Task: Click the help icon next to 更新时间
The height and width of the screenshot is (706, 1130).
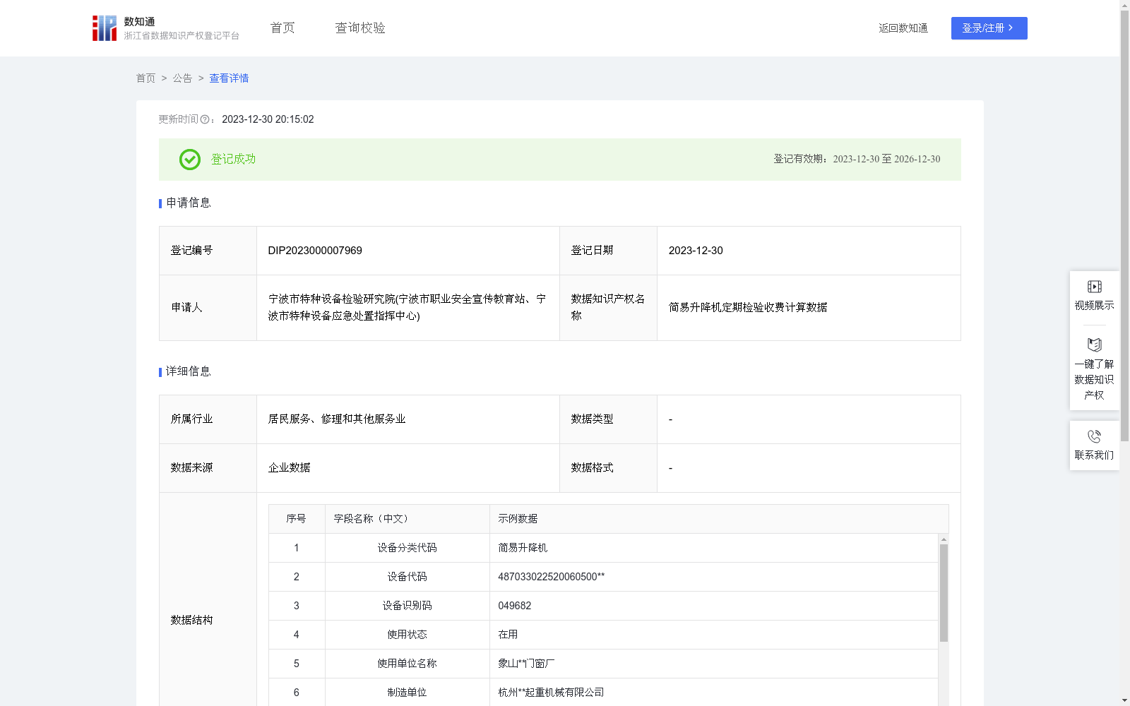Action: (x=205, y=120)
